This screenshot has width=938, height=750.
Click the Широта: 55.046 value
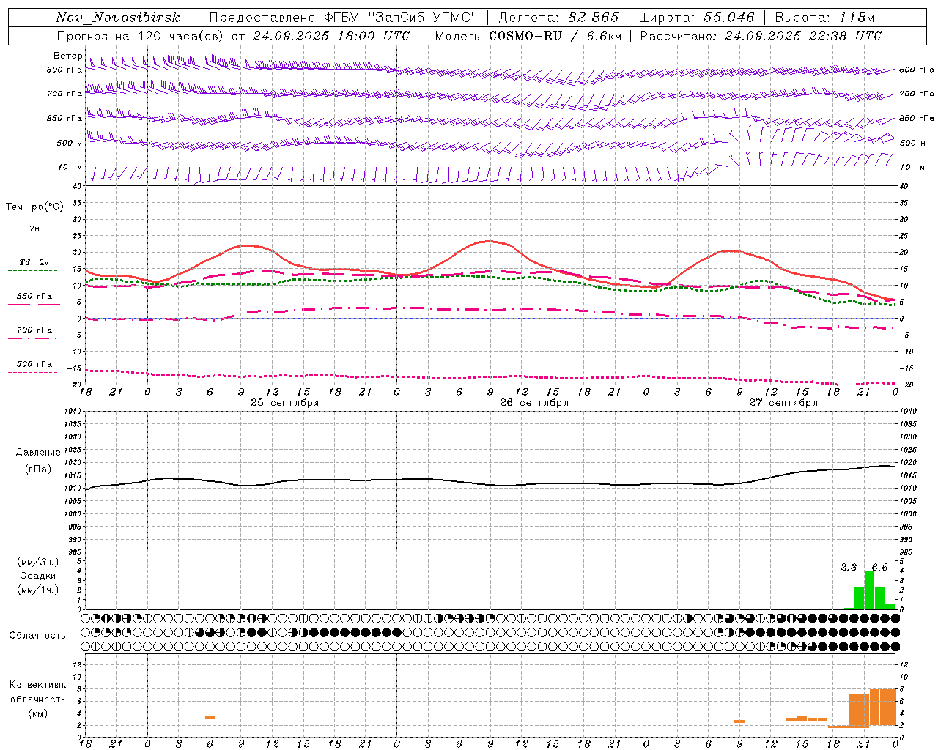pos(696,18)
